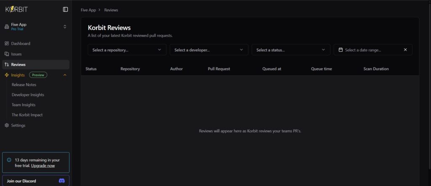
Task: Click the Issues icon in sidebar
Action: 7,54
